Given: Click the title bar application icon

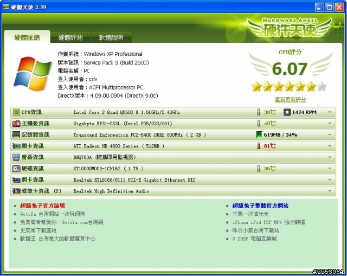Looking at the screenshot, I should pos(6,7).
